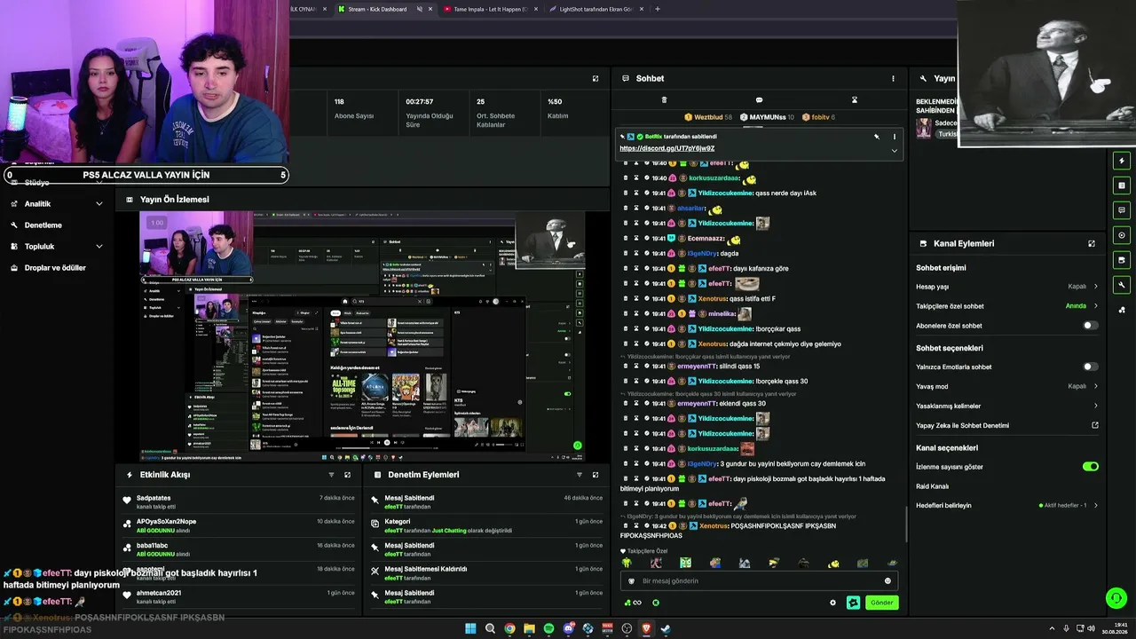Viewport: 1136px width, 639px height.
Task: Open the Sohbet panel three-dot menu
Action: pyautogui.click(x=893, y=78)
